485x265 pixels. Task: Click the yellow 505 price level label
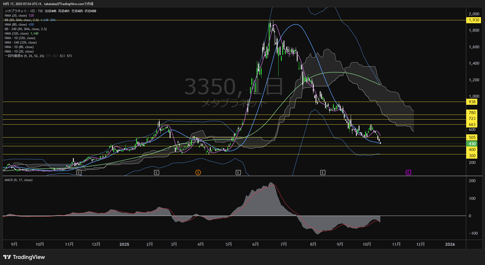(472, 138)
